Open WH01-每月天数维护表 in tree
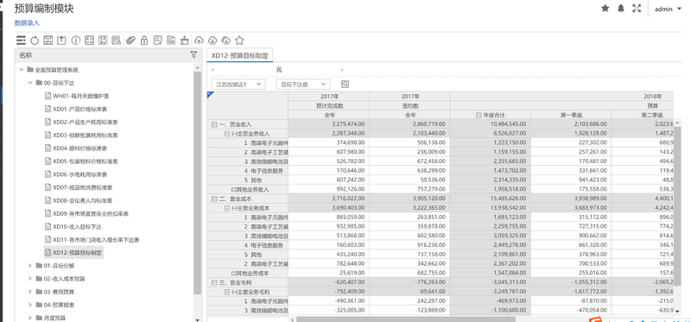 [x=81, y=96]
